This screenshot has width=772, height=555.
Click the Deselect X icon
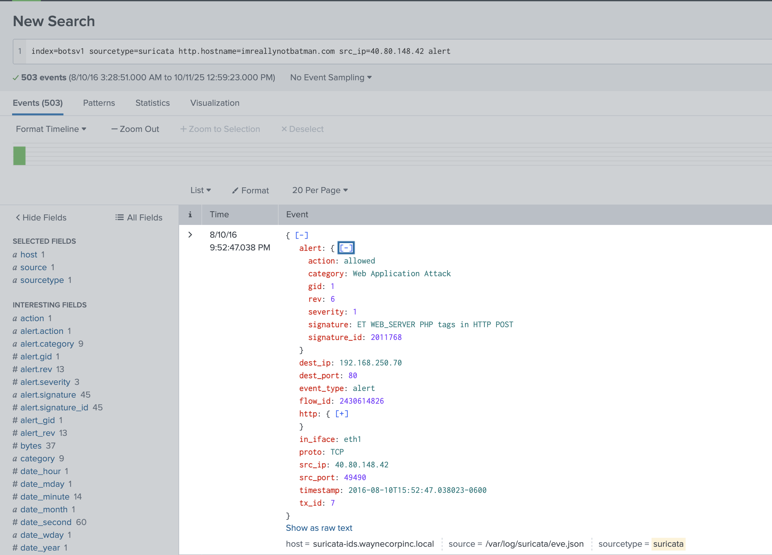coord(284,129)
